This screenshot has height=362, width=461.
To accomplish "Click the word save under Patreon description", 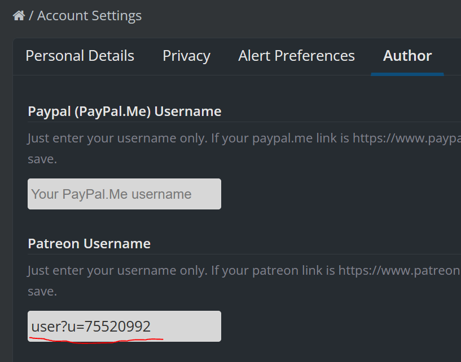I will coord(42,291).
